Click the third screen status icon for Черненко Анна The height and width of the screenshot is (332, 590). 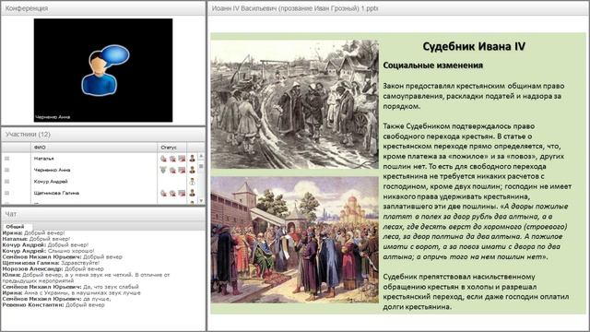(182, 170)
